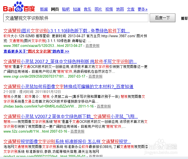Viewport: 188px width, 159px height.
Task: Open result 文通慧视小灵鼠 V2007.2 简体中文绿色版下载
Action: [x=71, y=116]
